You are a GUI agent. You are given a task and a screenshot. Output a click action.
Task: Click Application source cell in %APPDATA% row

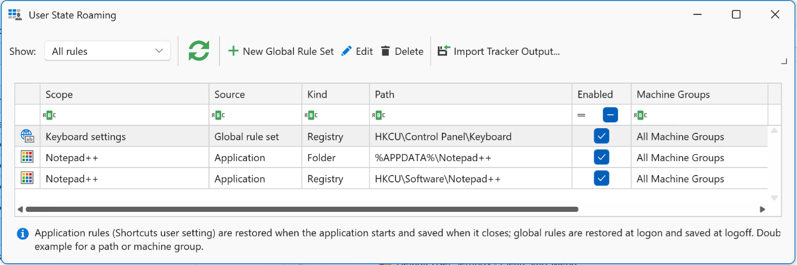click(255, 158)
